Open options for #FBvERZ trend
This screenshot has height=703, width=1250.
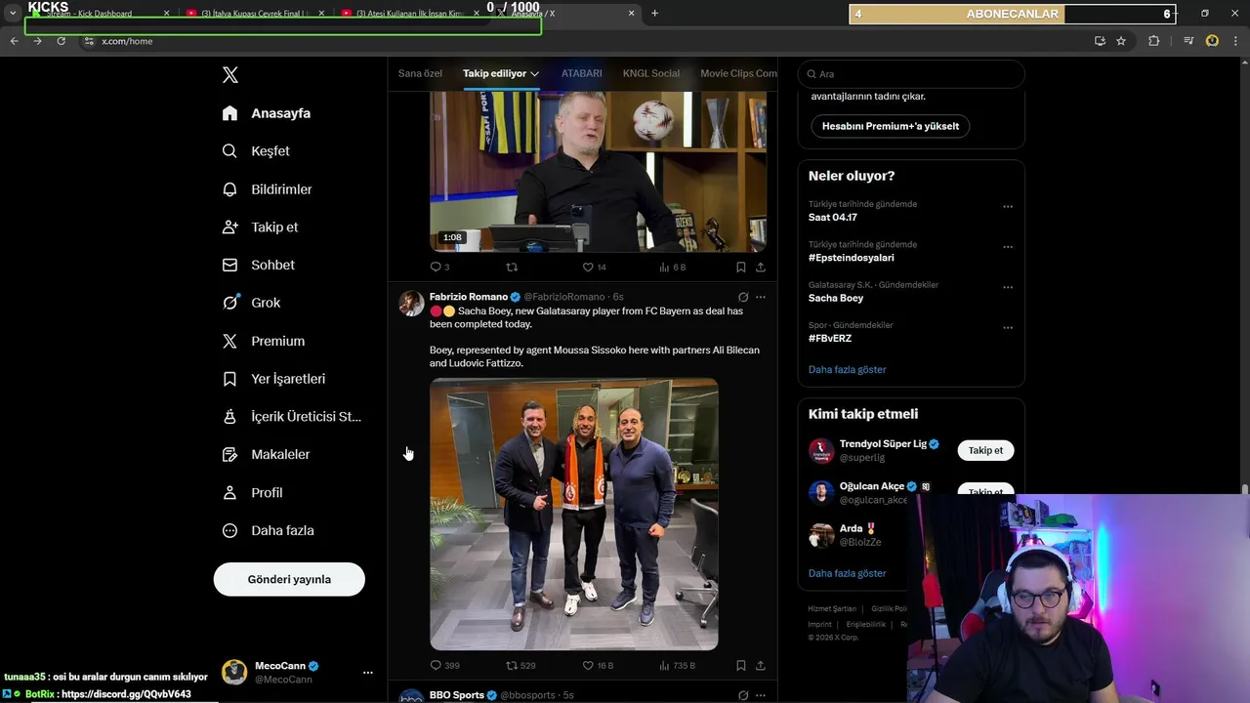point(1008,328)
